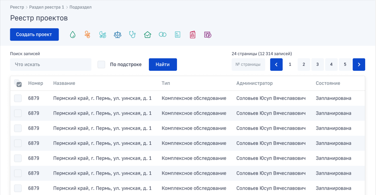Viewport: 376px width, 195px height.
Task: Click the left back-page chevron
Action: coord(276,64)
